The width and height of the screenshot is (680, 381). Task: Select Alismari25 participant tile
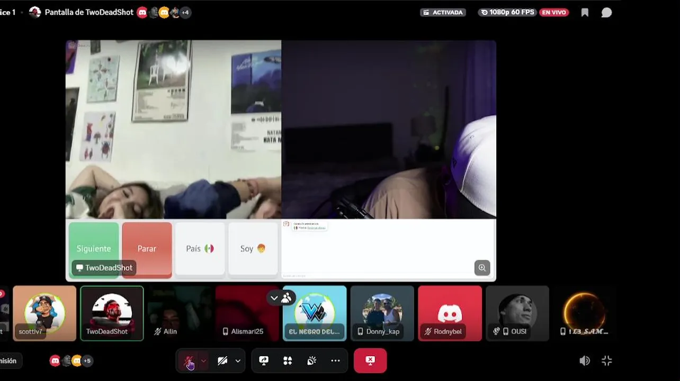pyautogui.click(x=247, y=313)
